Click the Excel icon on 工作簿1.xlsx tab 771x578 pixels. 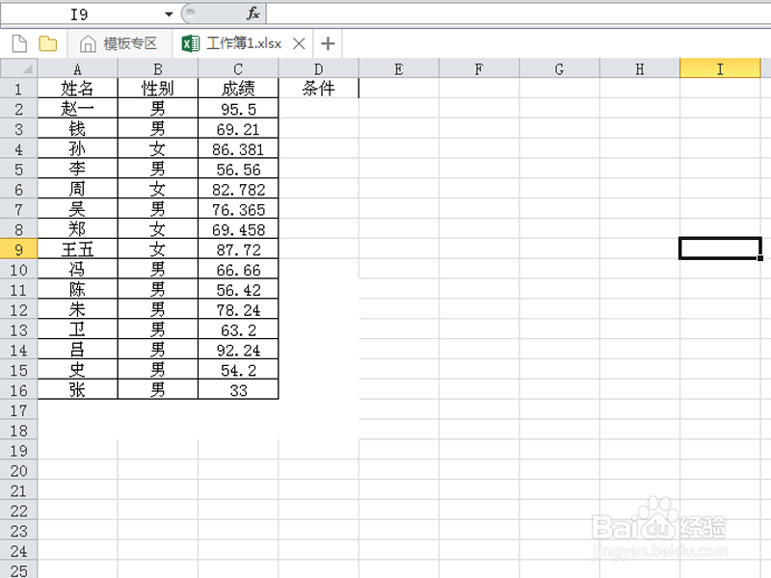click(190, 43)
